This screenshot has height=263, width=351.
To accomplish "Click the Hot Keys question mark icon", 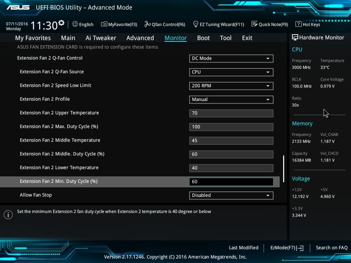I will (298, 24).
